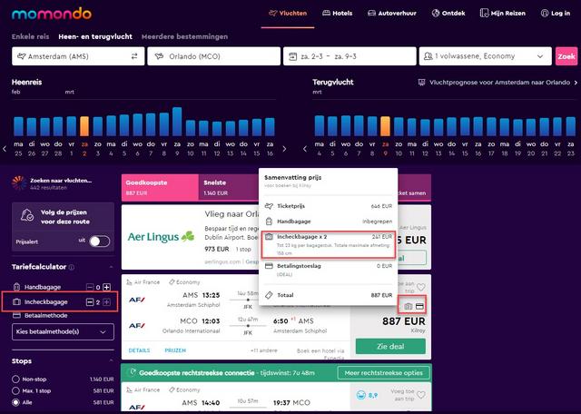Click the price alert bell icon

[x=27, y=215]
